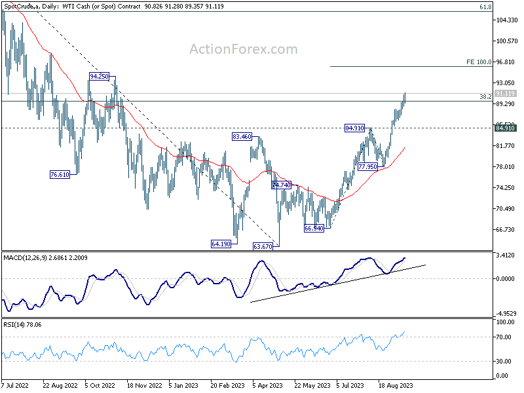524x393 pixels.
Task: Select the 5 Jan 2023 date label
Action: 183,385
